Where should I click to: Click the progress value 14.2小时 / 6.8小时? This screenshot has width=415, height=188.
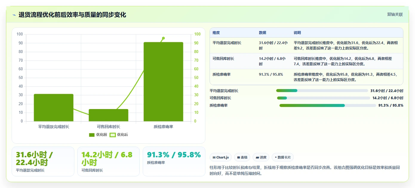(388, 98)
